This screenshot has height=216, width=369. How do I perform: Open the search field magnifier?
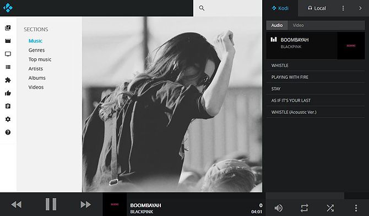(202, 8)
